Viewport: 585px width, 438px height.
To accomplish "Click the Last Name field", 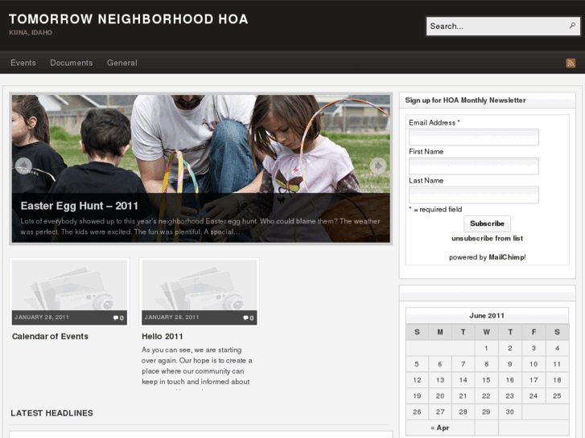I will (474, 195).
